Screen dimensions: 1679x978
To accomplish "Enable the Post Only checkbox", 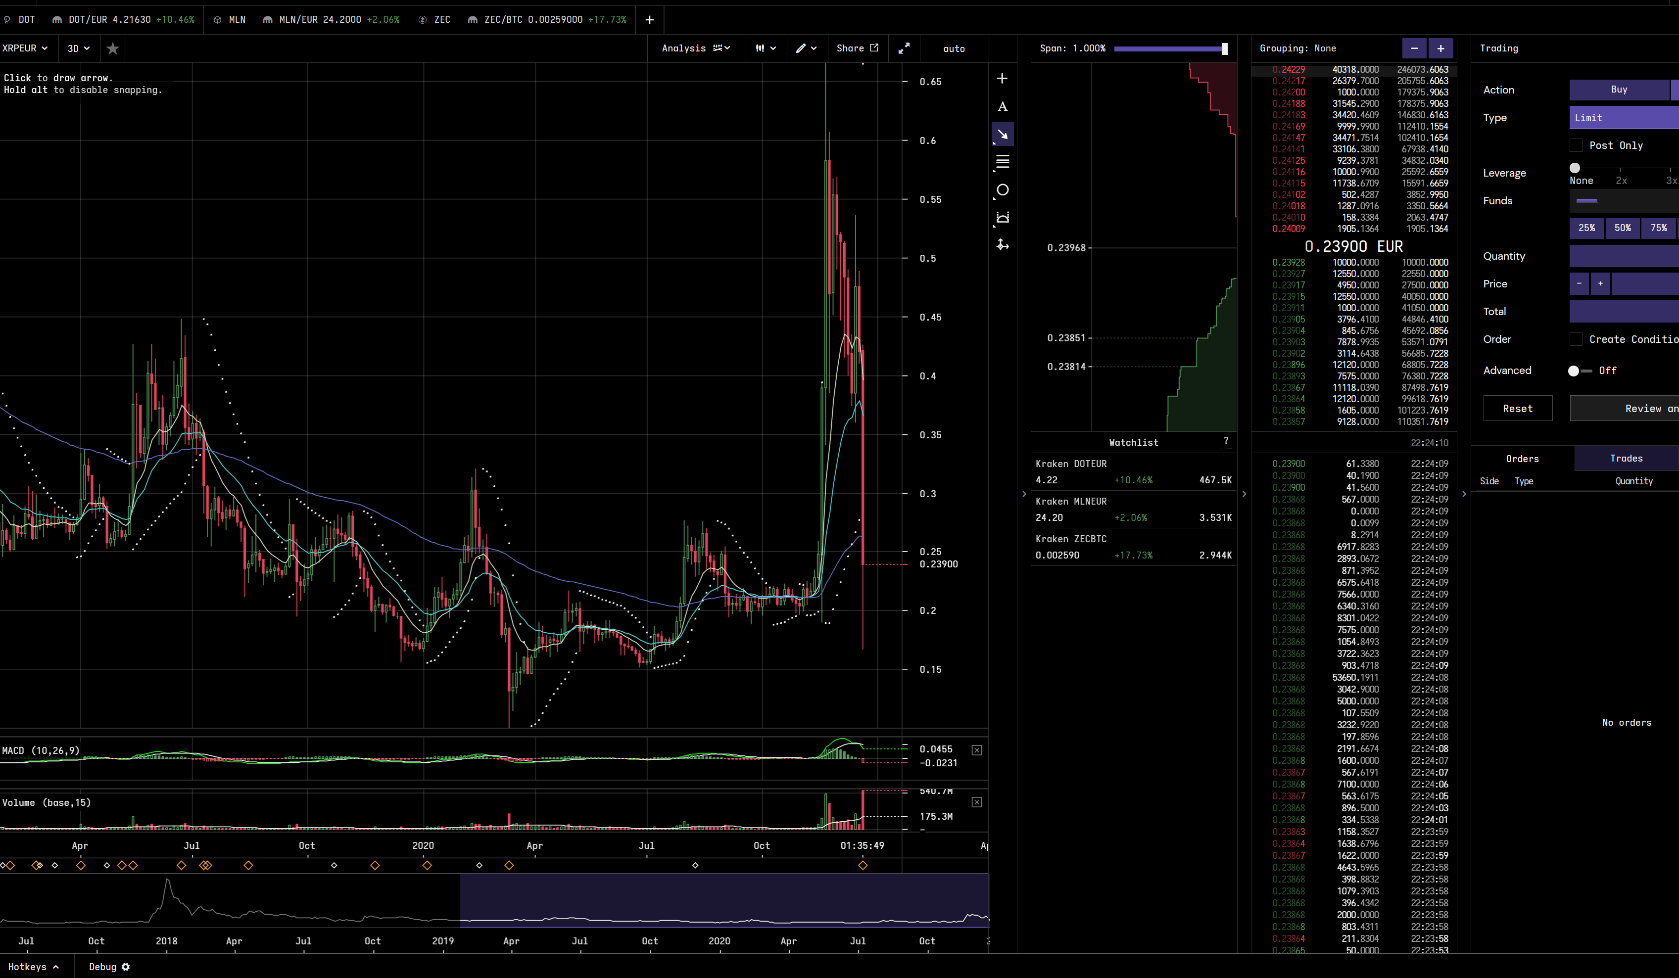I will coord(1576,145).
